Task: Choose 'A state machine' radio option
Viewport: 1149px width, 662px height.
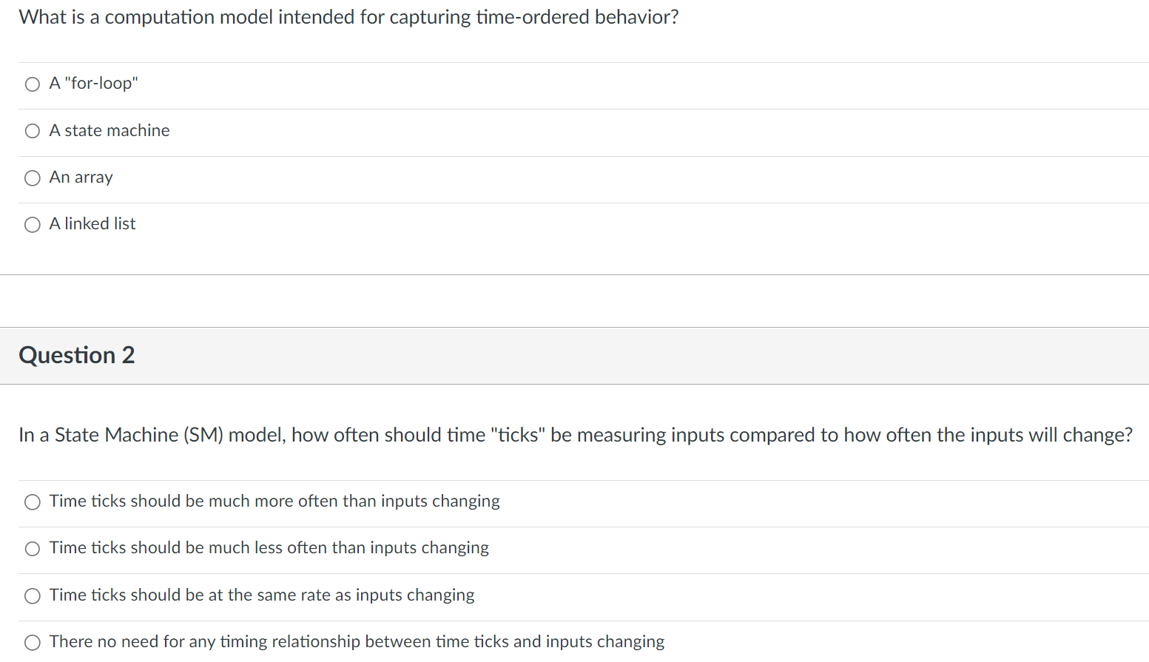Action: point(33,132)
